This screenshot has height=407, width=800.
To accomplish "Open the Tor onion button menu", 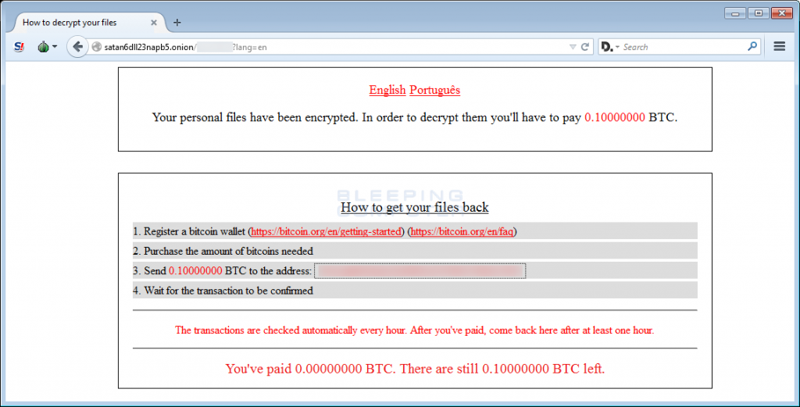I will 47,47.
